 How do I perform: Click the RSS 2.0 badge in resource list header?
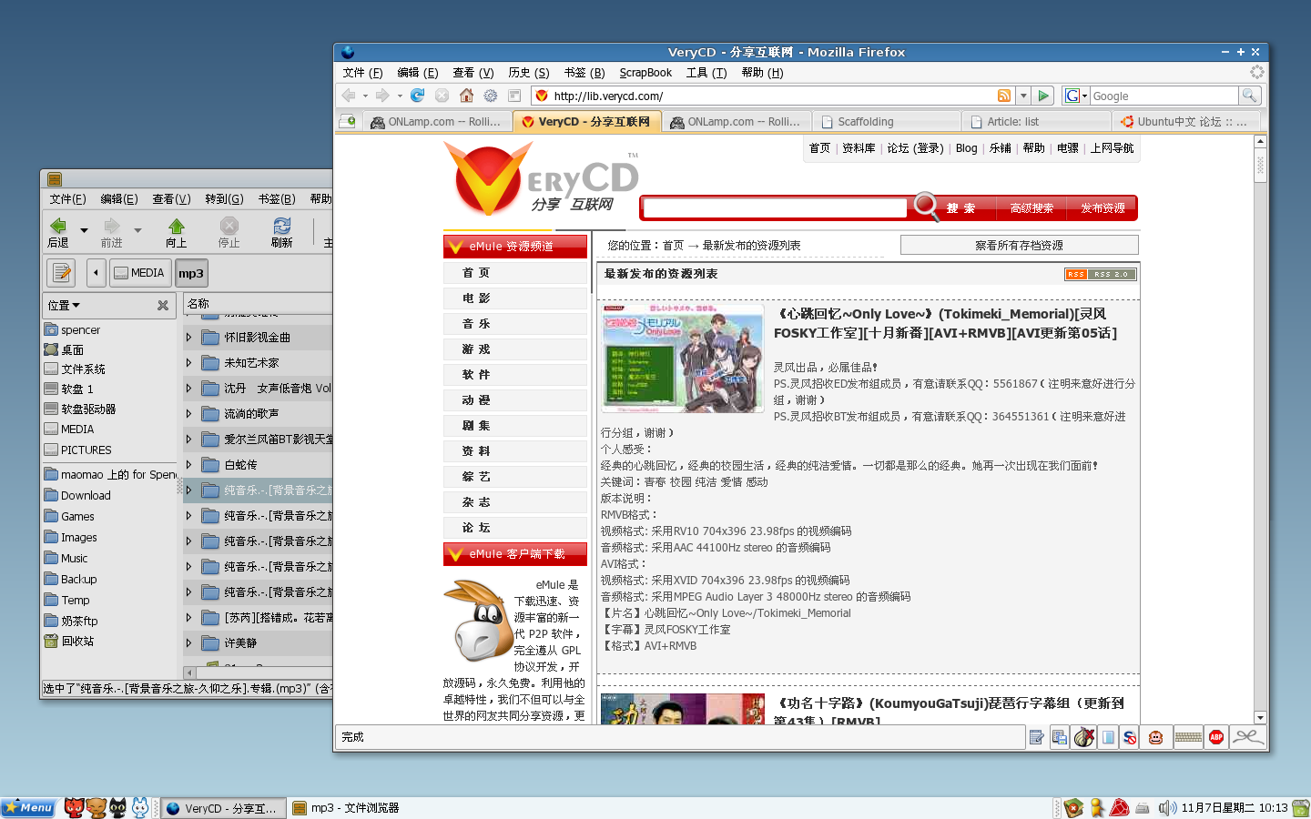[x=1101, y=274]
